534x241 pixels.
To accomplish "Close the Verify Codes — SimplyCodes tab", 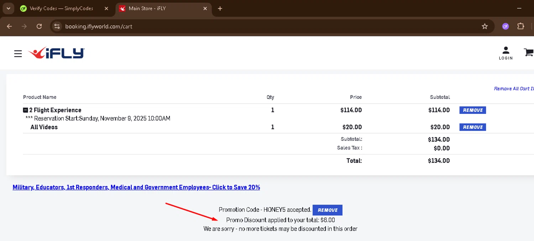I will pos(106,9).
